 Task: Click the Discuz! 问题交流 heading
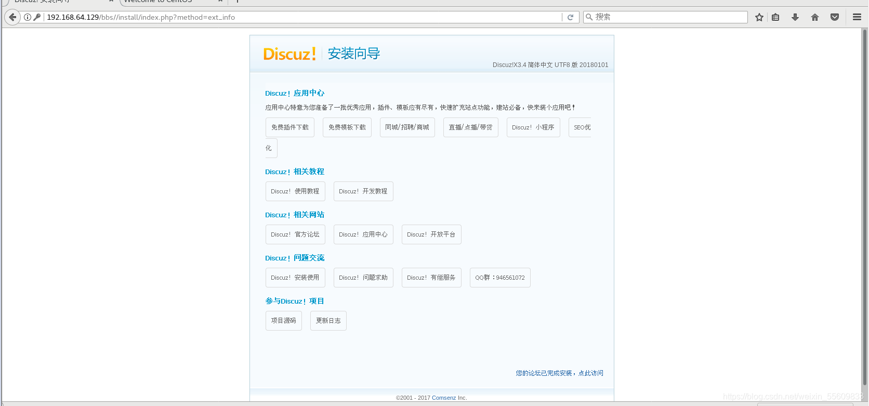tap(295, 258)
